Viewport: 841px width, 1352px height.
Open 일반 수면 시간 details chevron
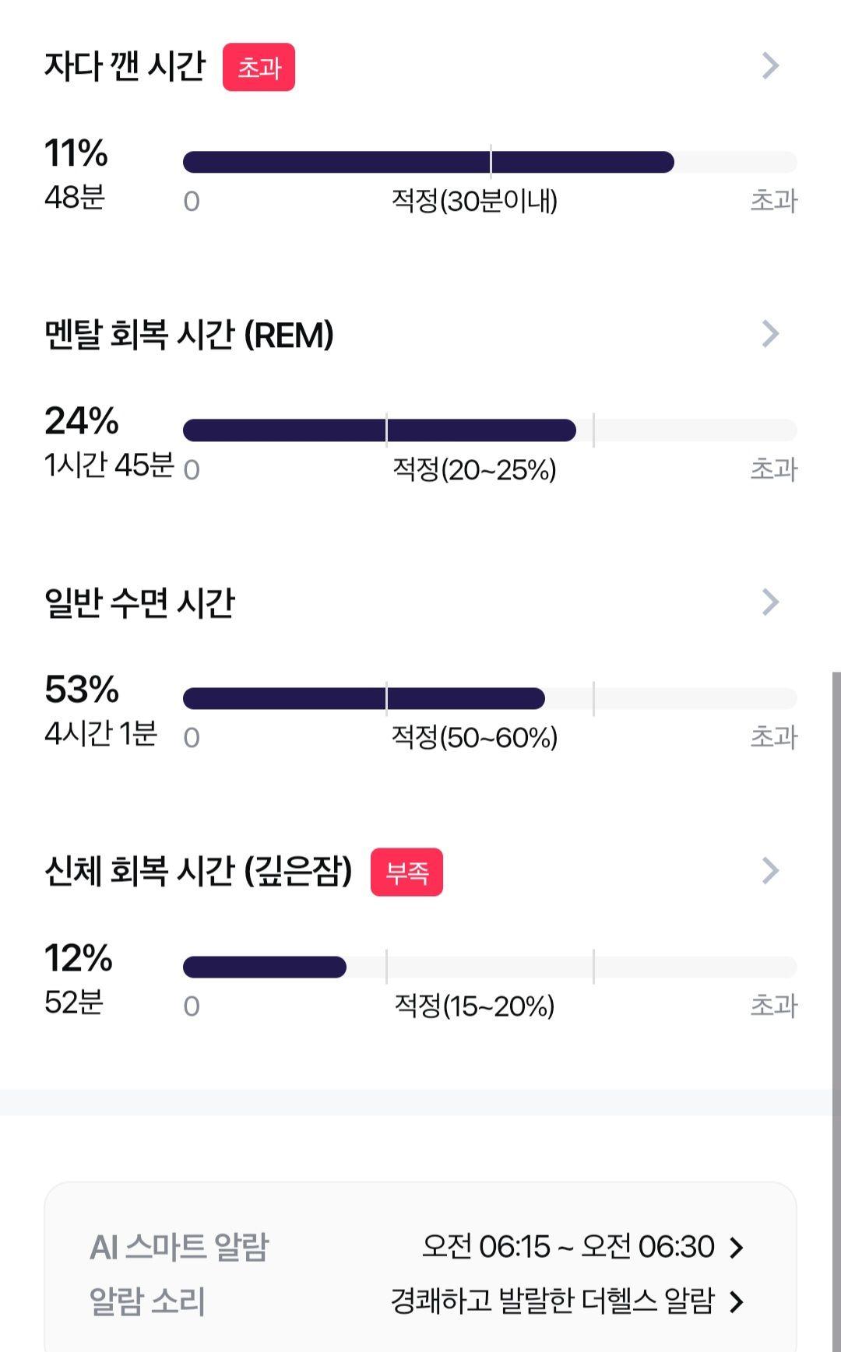coord(770,602)
